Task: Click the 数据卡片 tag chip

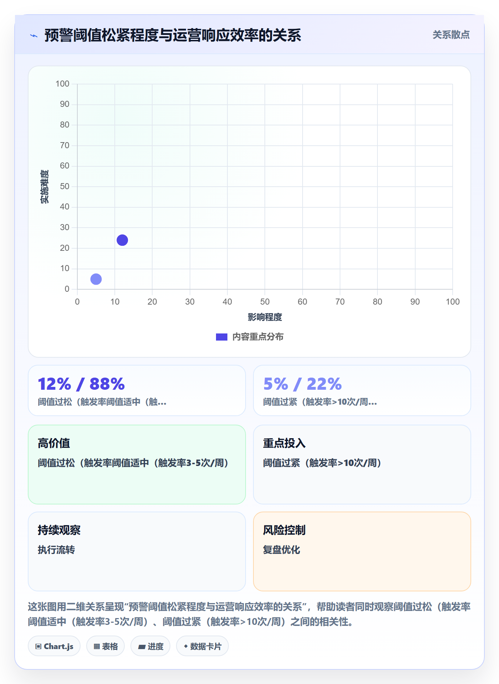Action: pyautogui.click(x=202, y=646)
